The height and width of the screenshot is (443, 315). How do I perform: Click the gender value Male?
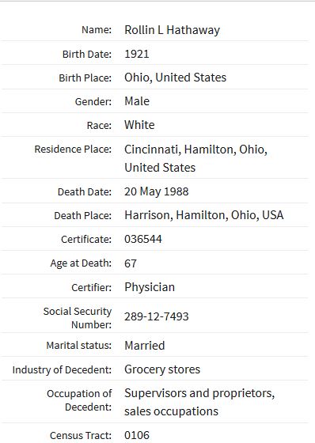coord(137,101)
